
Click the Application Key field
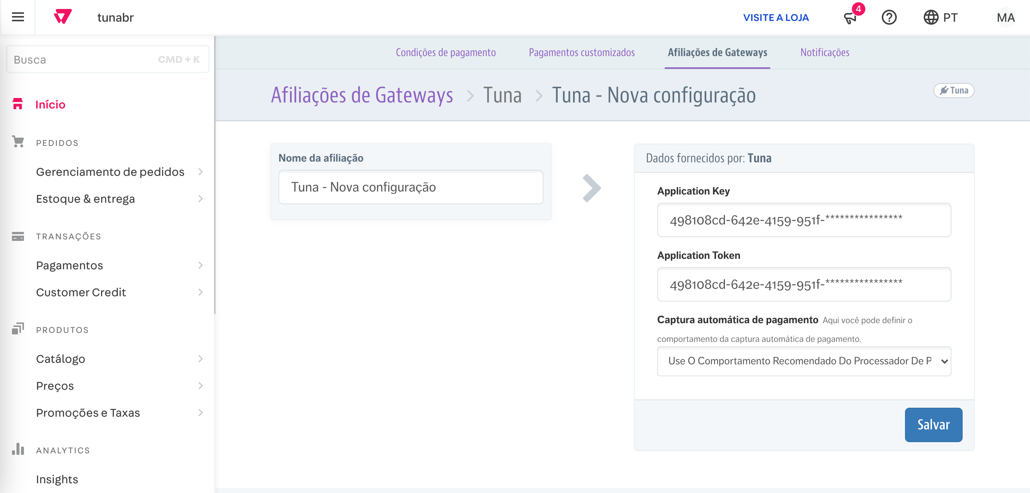804,220
